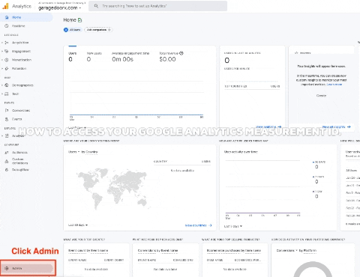Click the Audiences icon
Viewport: 360px width, 277px height.
point(7,153)
